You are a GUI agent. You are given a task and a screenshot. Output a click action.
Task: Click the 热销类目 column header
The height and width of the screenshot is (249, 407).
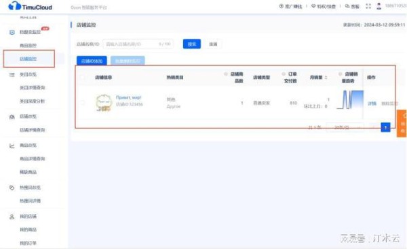[x=175, y=77]
